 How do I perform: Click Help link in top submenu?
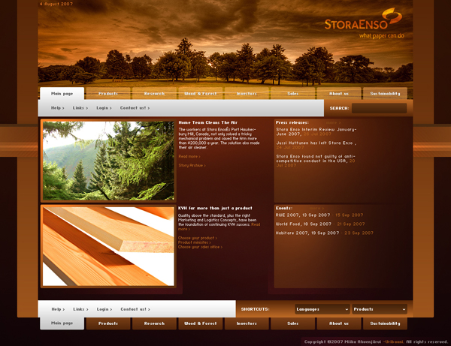click(x=58, y=108)
